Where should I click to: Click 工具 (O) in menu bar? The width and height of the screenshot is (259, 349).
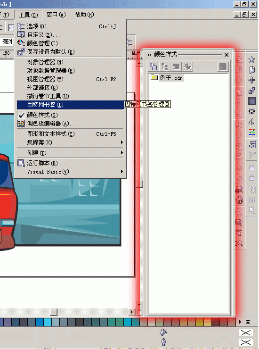[x=28, y=15]
